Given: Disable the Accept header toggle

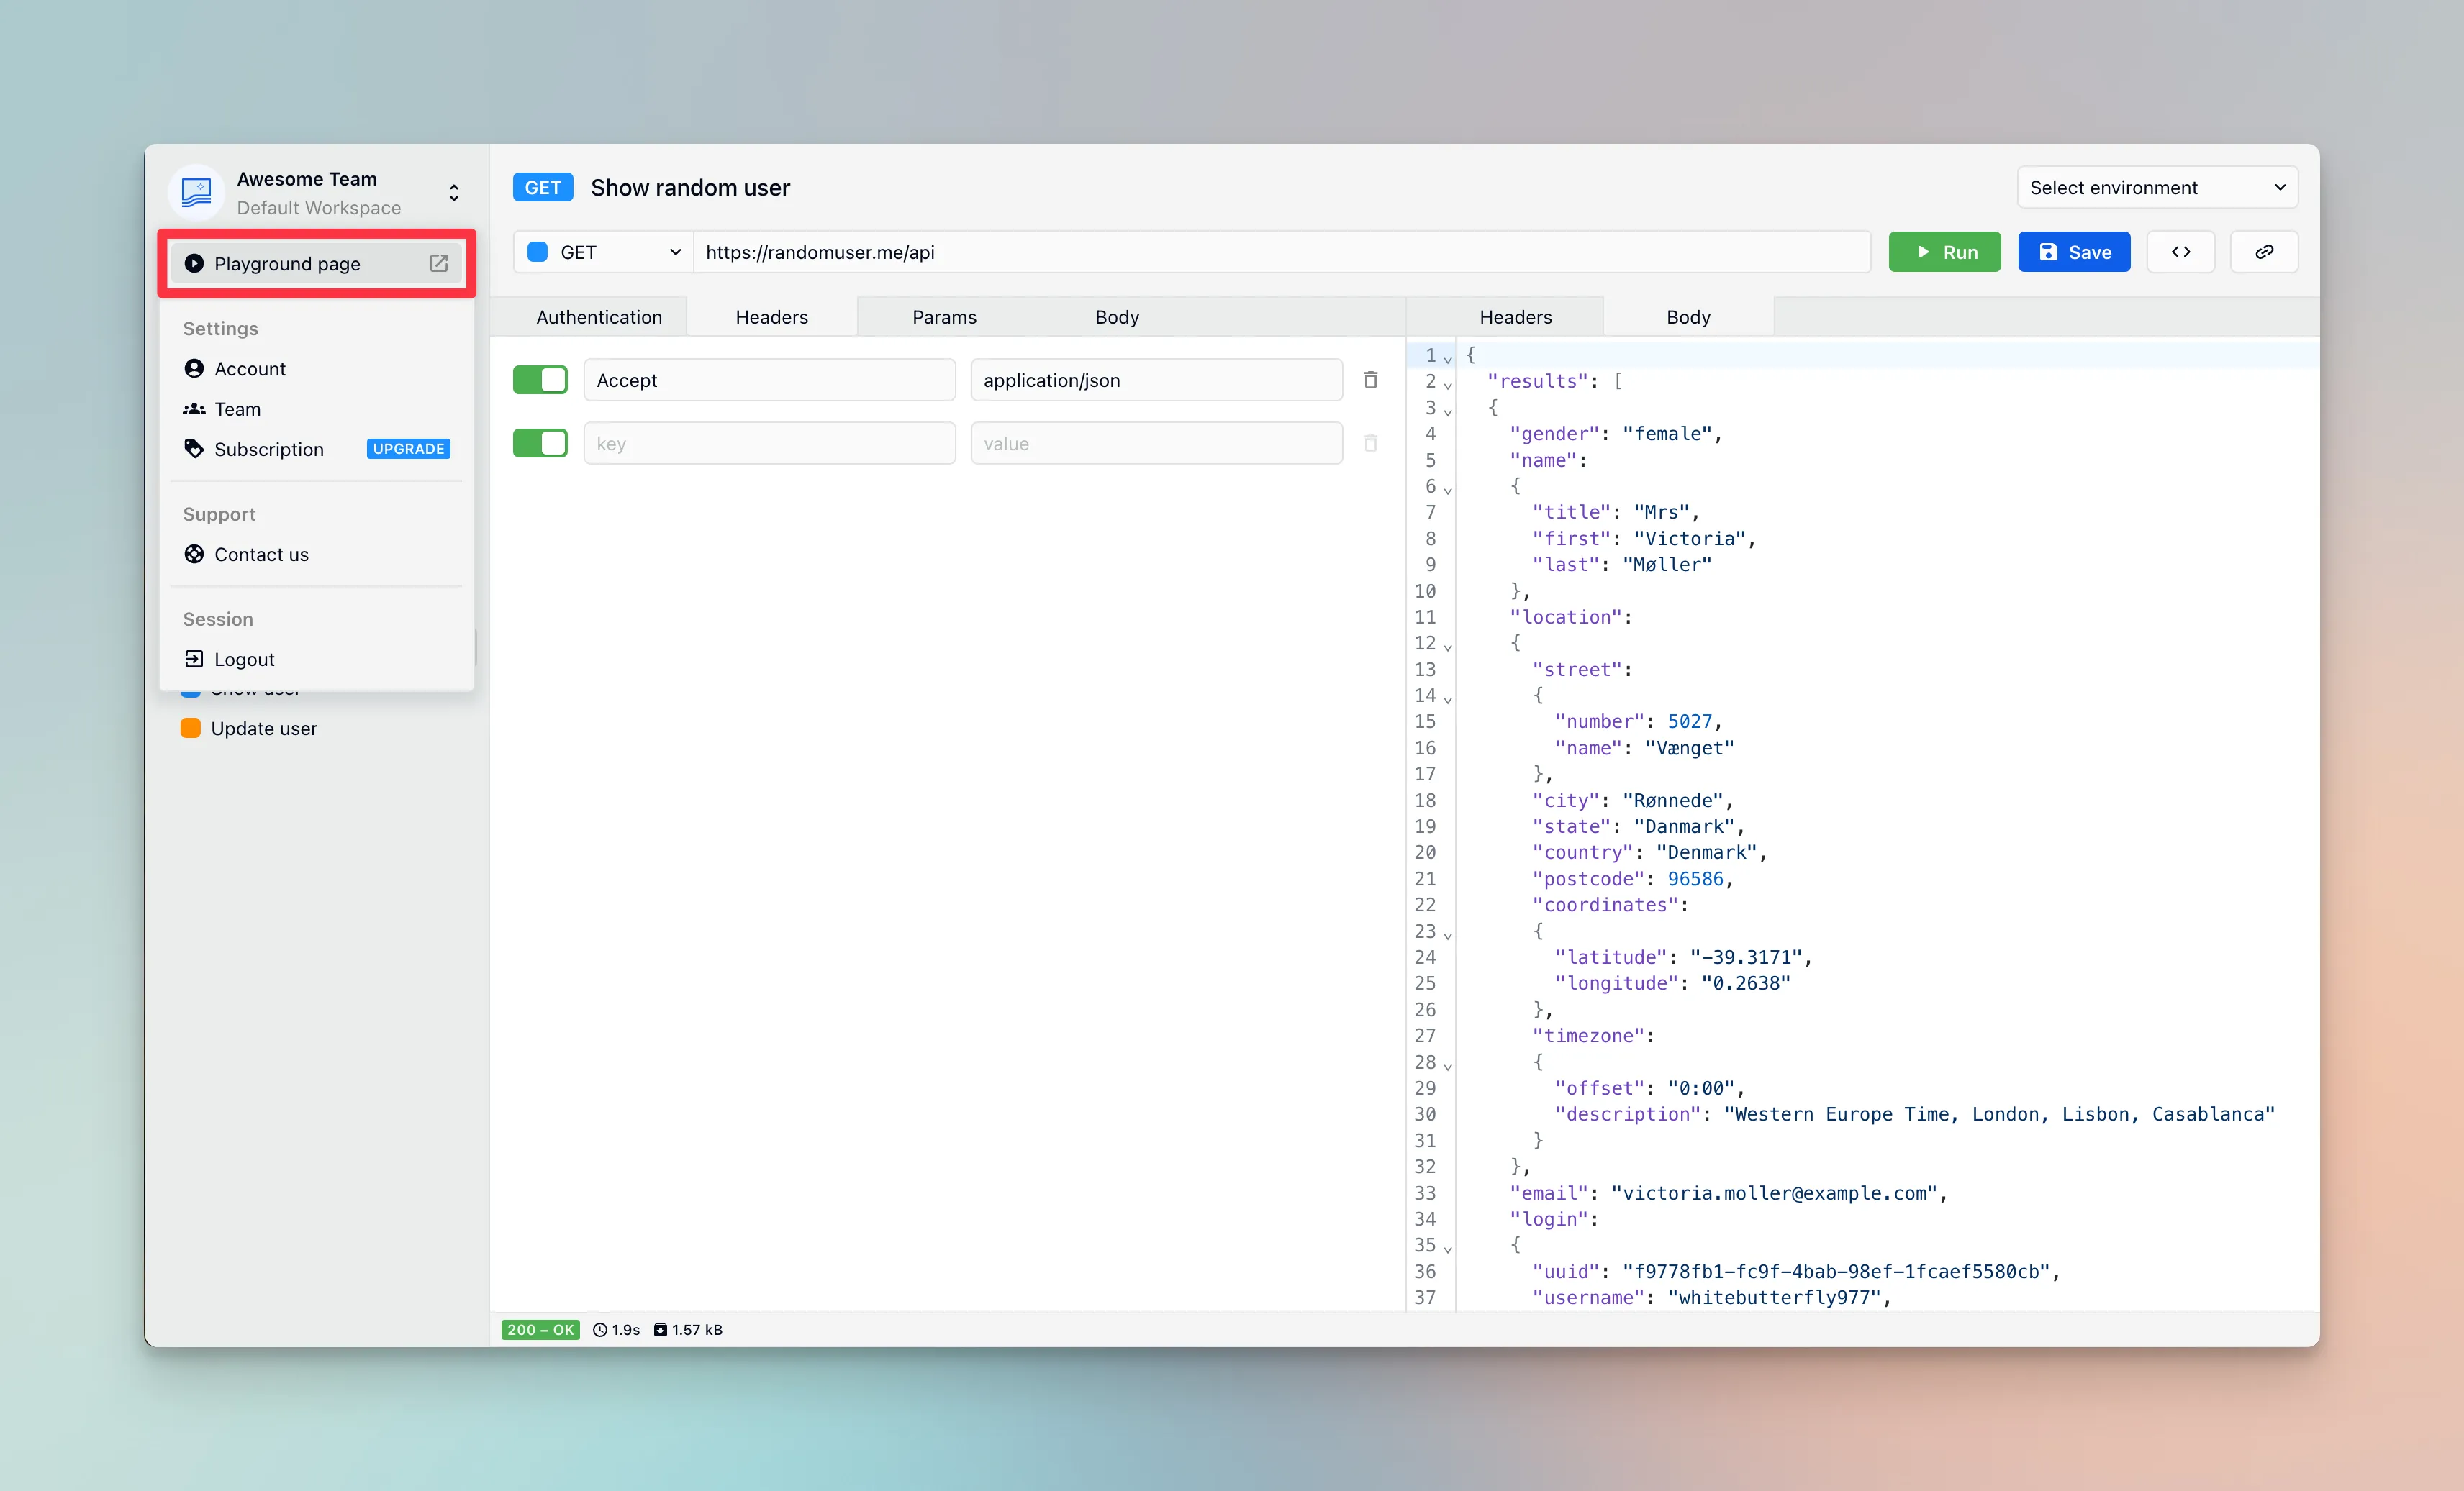Looking at the screenshot, I should [x=540, y=380].
